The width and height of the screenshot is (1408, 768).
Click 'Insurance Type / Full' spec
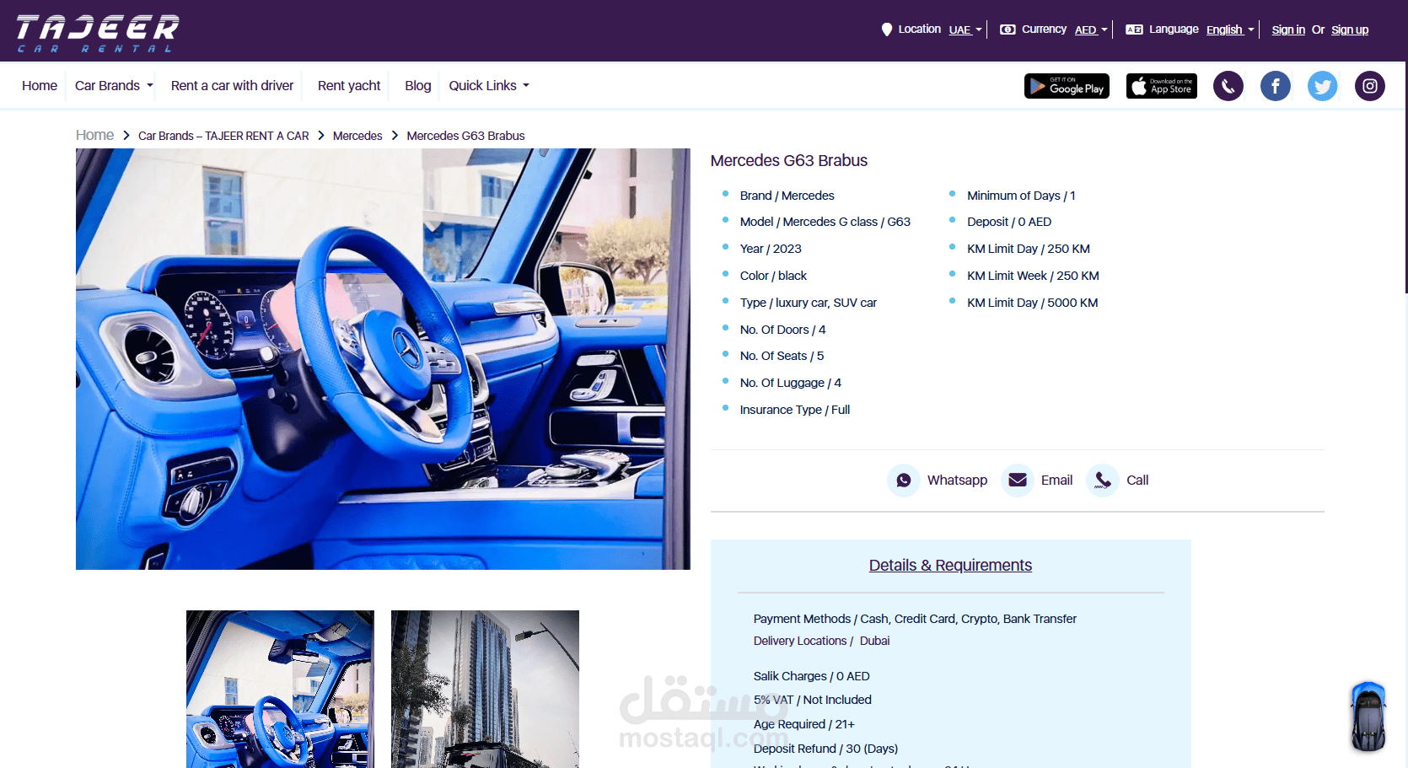pos(794,410)
